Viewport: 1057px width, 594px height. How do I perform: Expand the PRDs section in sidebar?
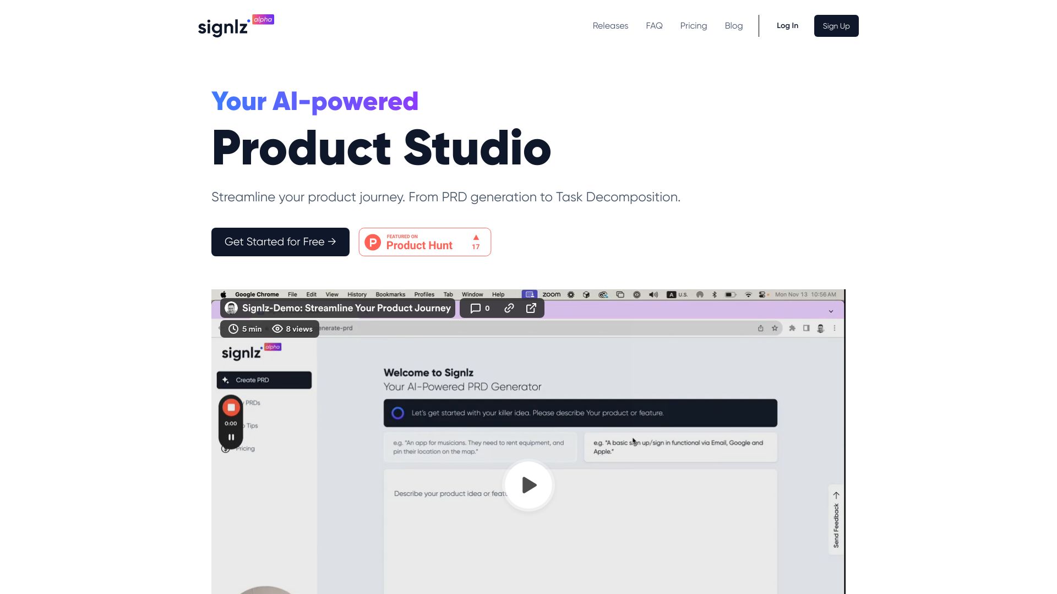pos(253,403)
